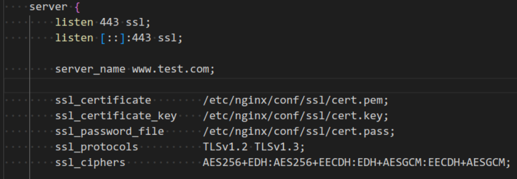517x179 pixels.
Task: Click the TLSv1.3 protocol value
Action: (x=277, y=147)
